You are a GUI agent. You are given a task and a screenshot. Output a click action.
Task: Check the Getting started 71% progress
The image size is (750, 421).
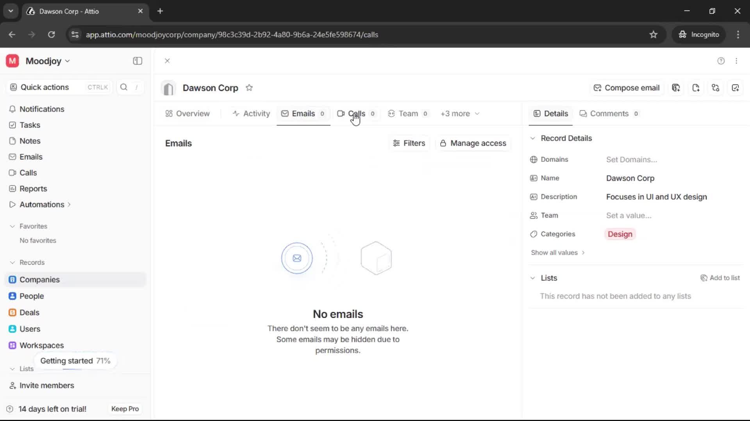click(x=75, y=361)
